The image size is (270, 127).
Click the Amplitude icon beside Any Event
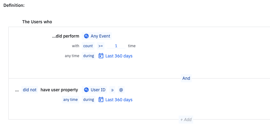(x=86, y=36)
